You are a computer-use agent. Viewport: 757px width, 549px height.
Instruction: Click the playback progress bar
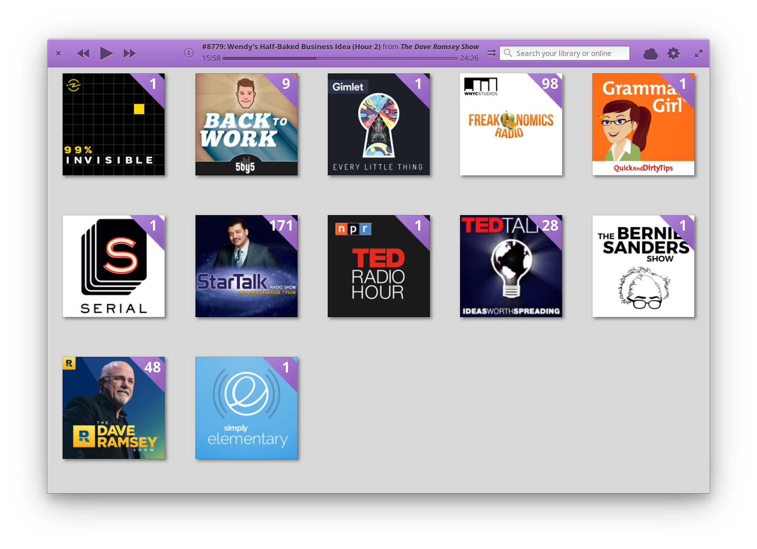(340, 59)
